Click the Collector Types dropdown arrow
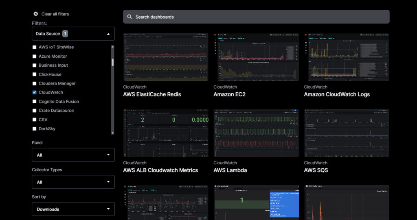Viewport: 417px width, 220px height. 108,182
